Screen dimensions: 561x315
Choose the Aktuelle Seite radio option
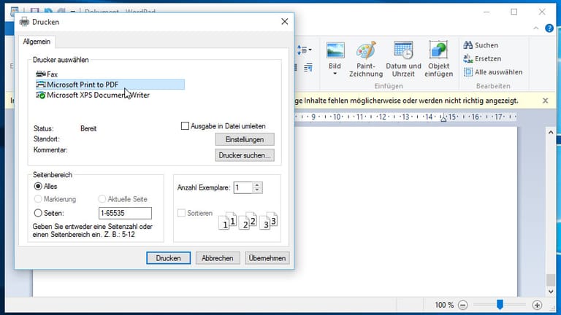[x=102, y=199]
